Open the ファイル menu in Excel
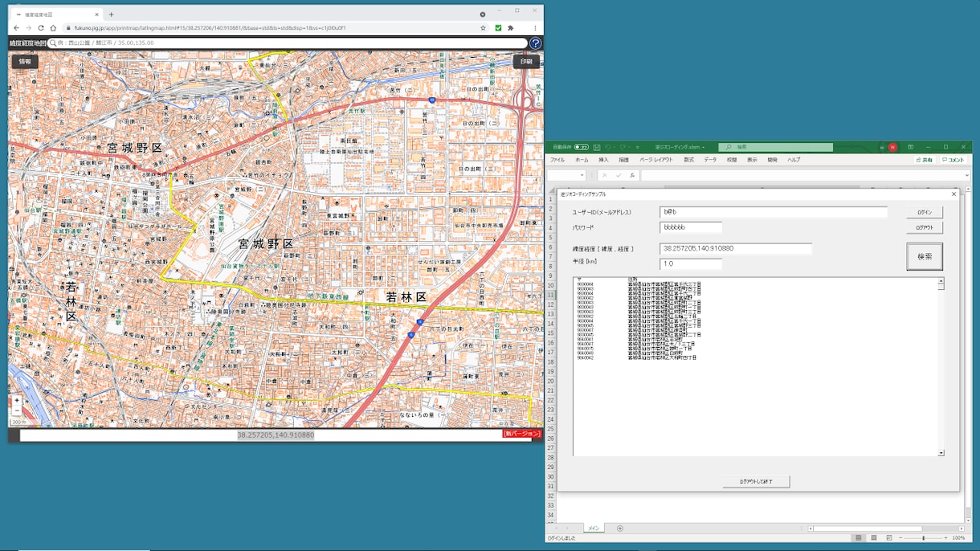The height and width of the screenshot is (551, 980). pos(557,160)
